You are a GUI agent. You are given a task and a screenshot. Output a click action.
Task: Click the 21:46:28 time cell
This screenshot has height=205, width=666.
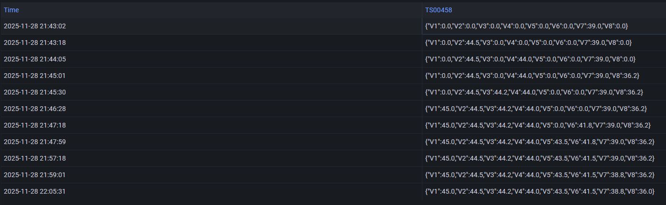pyautogui.click(x=35, y=109)
